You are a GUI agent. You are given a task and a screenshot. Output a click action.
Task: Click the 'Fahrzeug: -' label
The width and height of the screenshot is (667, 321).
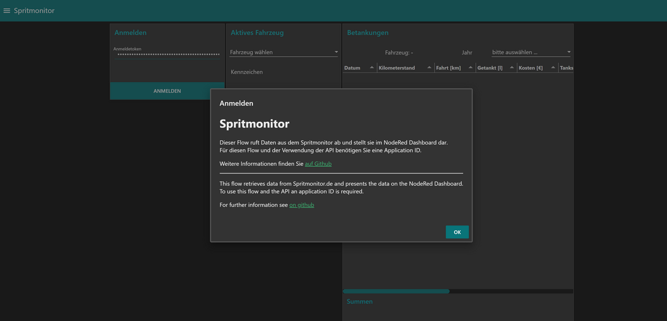(399, 52)
